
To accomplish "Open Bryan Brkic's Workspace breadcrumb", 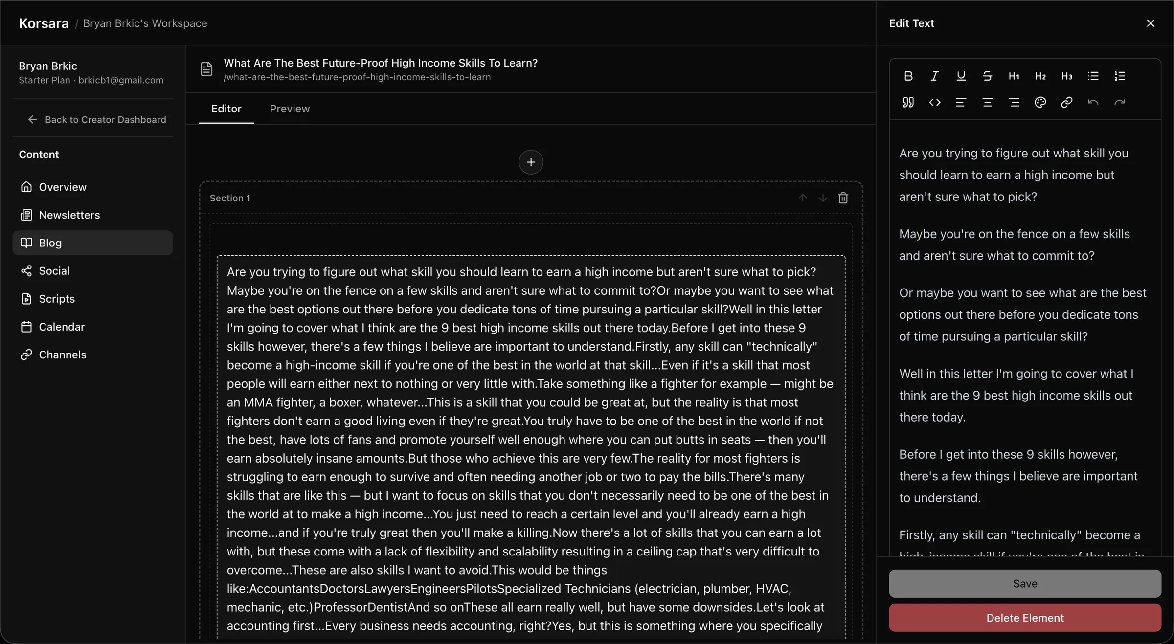I will [145, 23].
